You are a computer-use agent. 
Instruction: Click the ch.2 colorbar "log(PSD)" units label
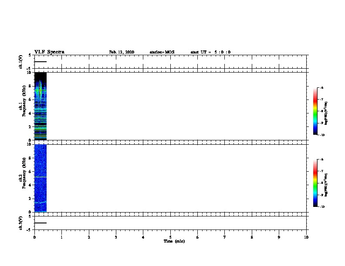click(x=326, y=185)
